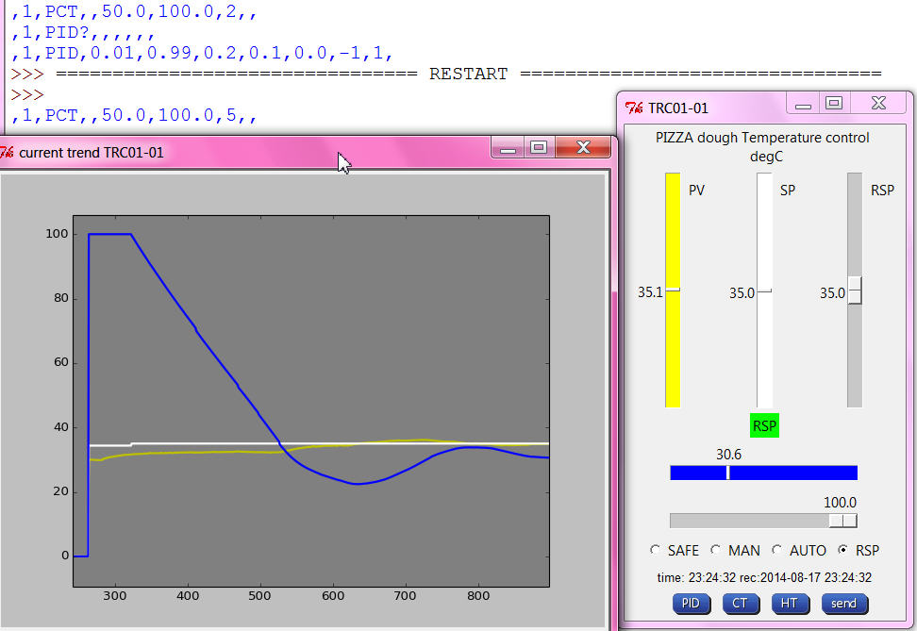Click the RSP vertical slider handle
Viewport: 917px width, 631px height.
pos(855,291)
